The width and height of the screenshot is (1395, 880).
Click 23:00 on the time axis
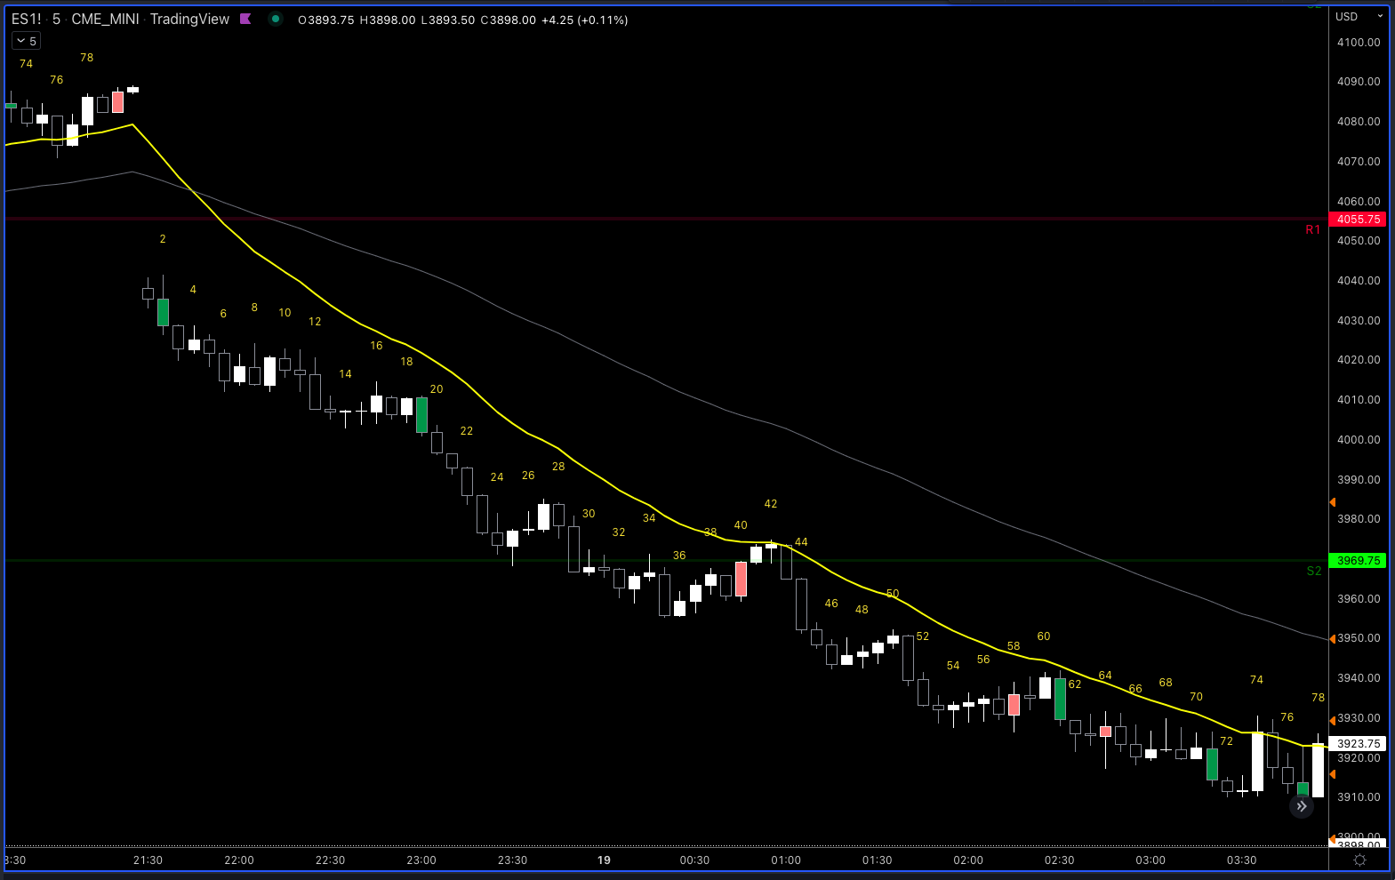[421, 860]
